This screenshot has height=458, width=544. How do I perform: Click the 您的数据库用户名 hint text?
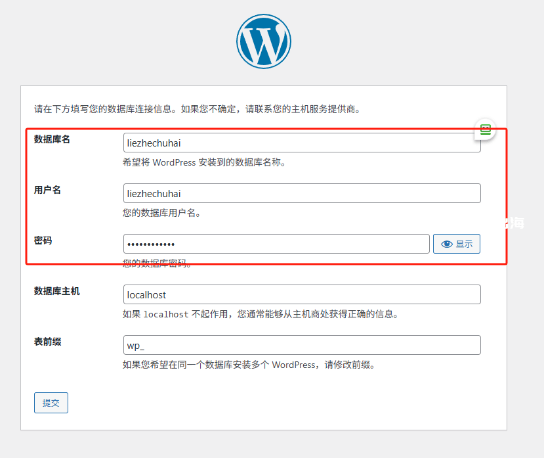161,213
